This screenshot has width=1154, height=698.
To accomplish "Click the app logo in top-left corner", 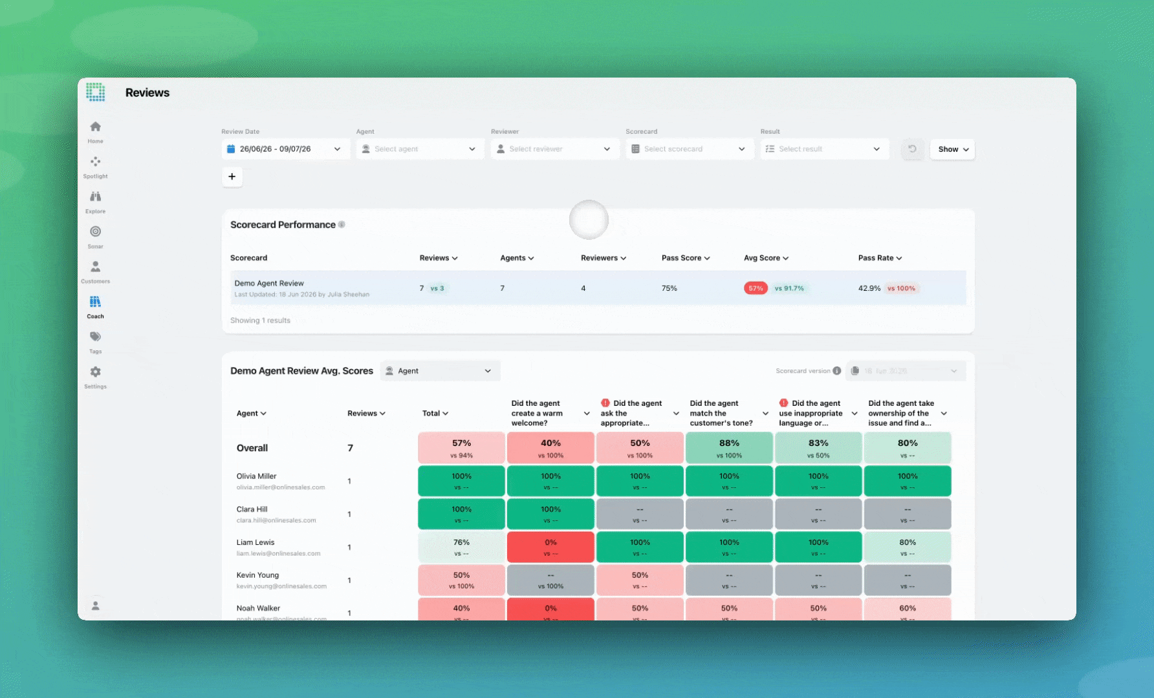I will tap(96, 92).
